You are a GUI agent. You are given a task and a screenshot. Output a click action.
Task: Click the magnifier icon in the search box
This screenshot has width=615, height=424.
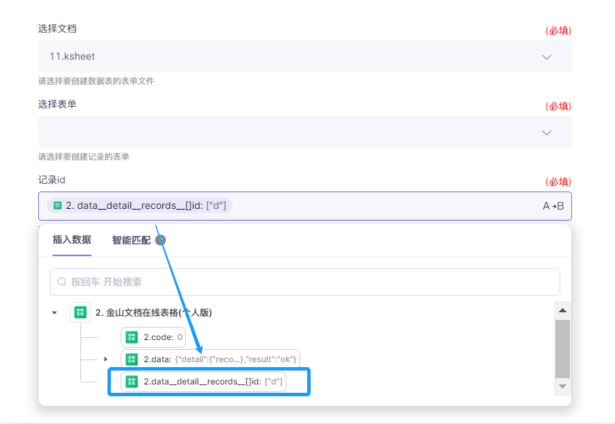point(62,282)
